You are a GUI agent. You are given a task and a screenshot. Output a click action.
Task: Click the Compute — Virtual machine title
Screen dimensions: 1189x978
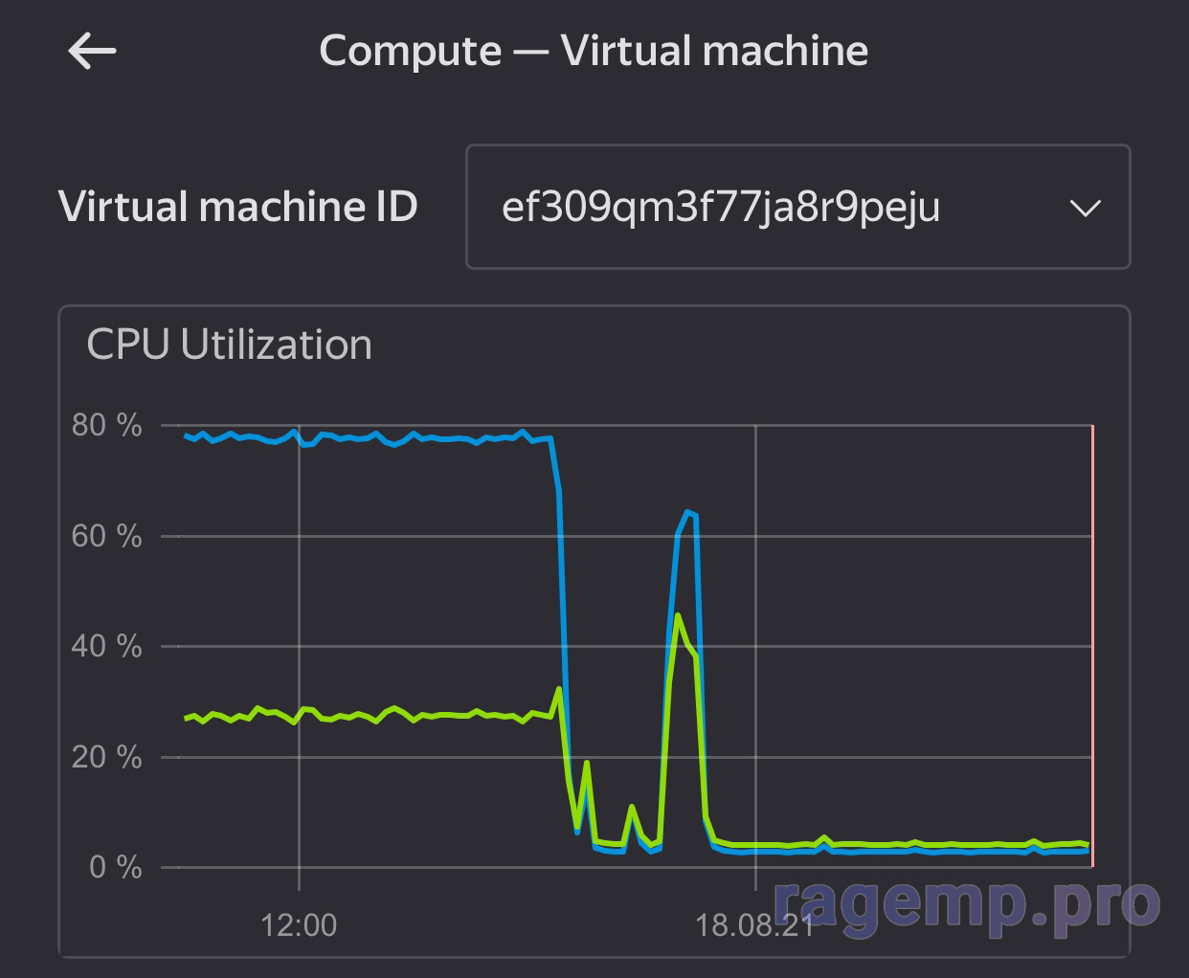tap(594, 50)
